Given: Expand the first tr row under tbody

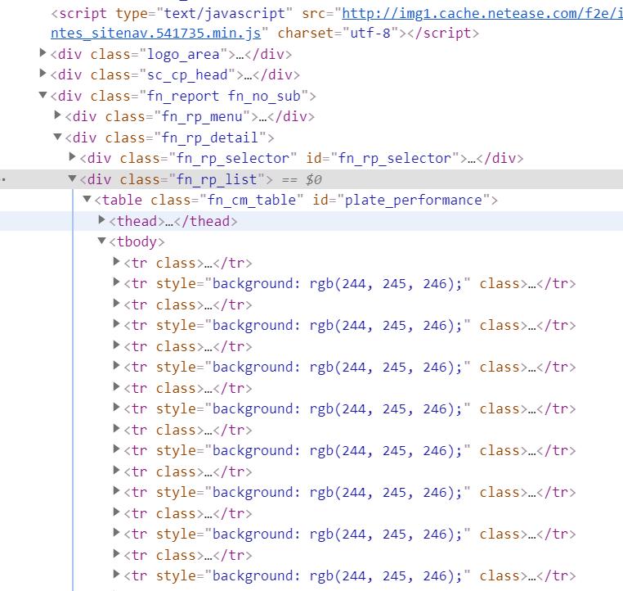Looking at the screenshot, I should (116, 262).
